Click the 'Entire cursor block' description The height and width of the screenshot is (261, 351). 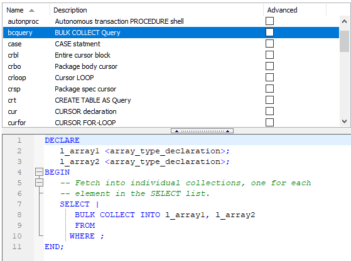pyautogui.click(x=83, y=55)
